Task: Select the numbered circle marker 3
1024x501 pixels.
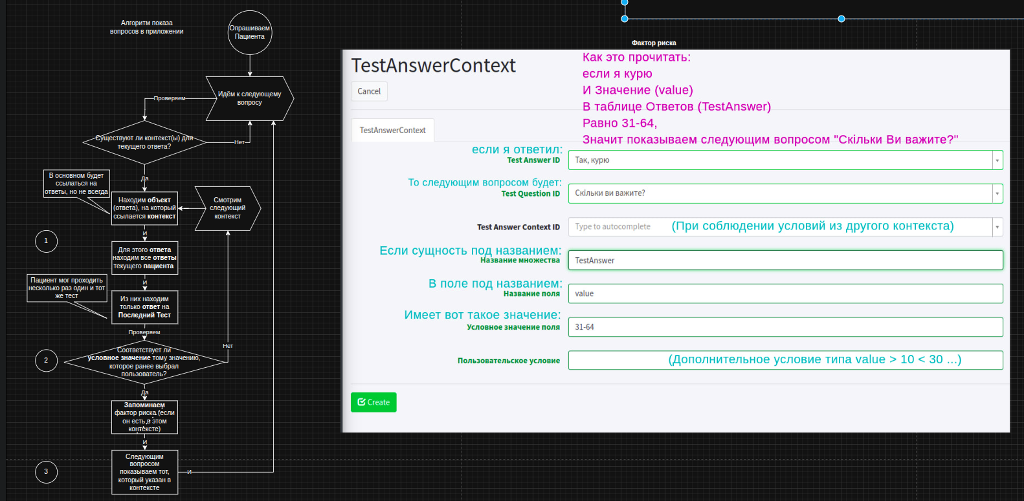Action: pos(46,472)
